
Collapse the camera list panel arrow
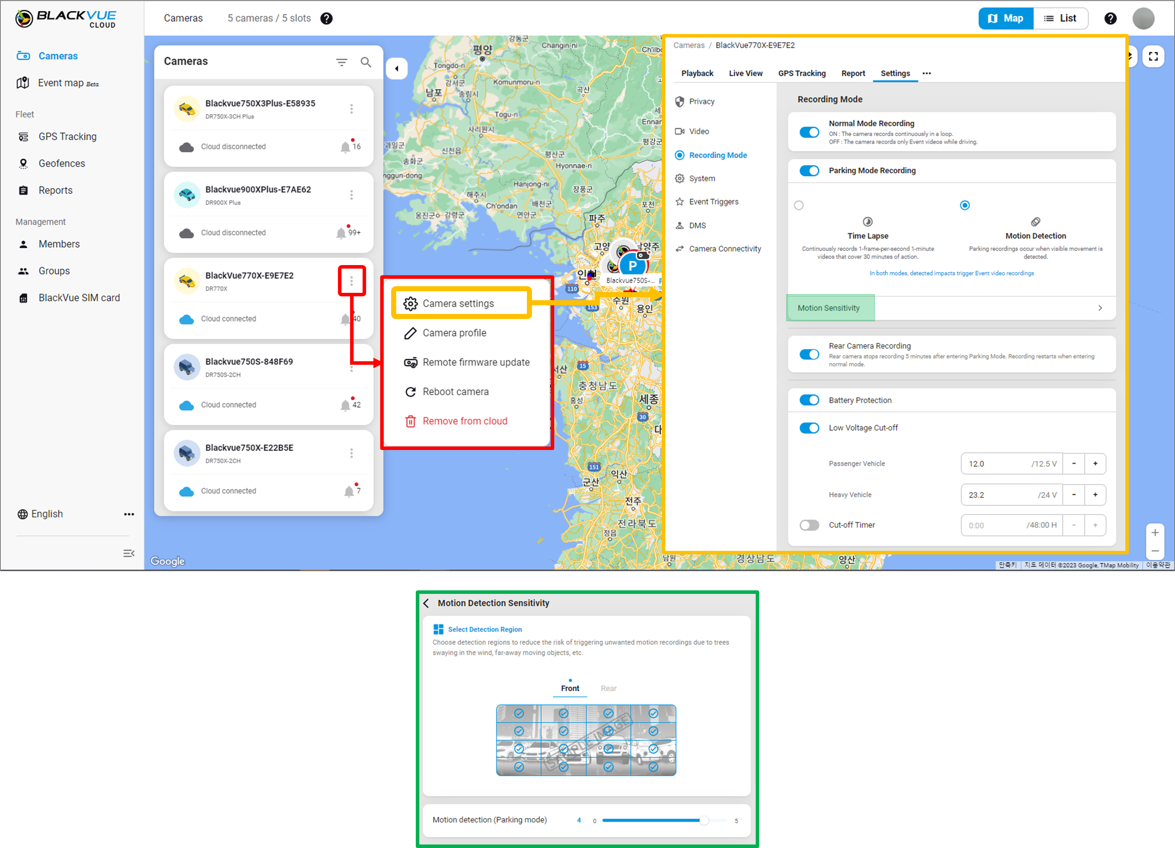[397, 68]
